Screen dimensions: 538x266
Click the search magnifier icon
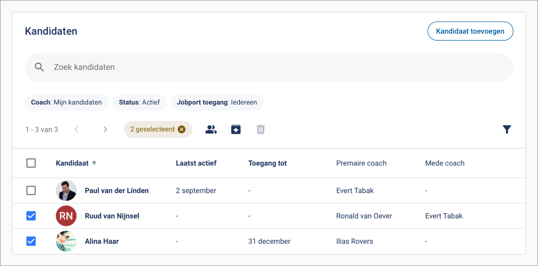39,67
